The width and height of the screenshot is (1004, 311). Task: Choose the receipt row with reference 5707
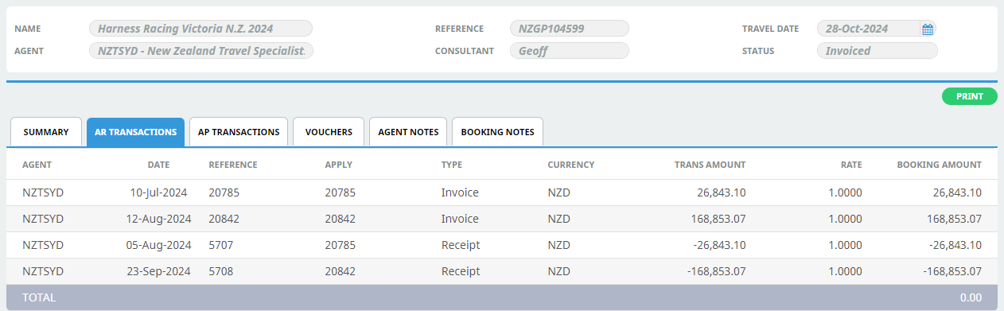tap(502, 245)
